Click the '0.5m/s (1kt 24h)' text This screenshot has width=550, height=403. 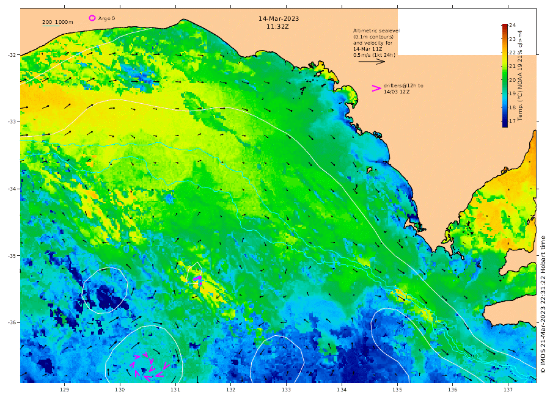coord(374,55)
